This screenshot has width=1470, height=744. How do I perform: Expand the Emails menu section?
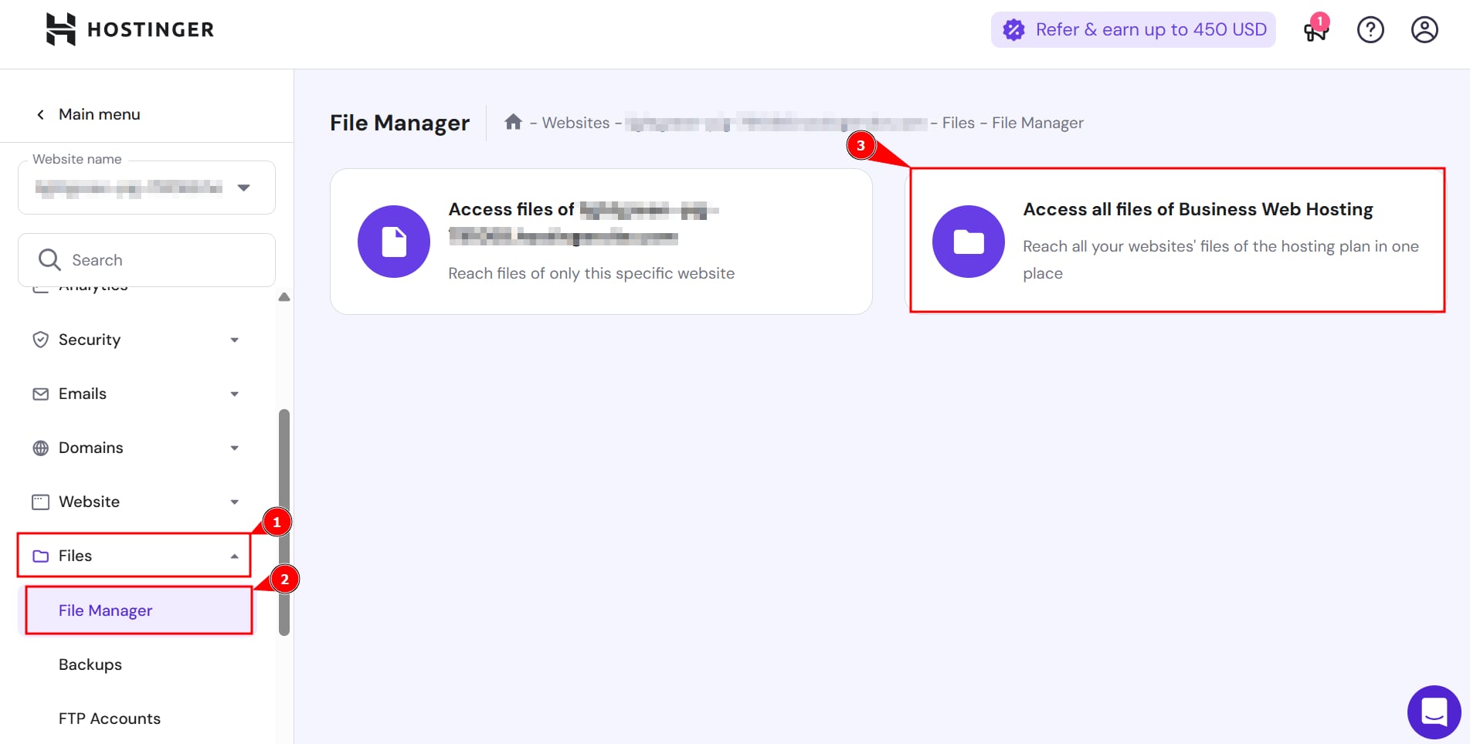pyautogui.click(x=135, y=394)
